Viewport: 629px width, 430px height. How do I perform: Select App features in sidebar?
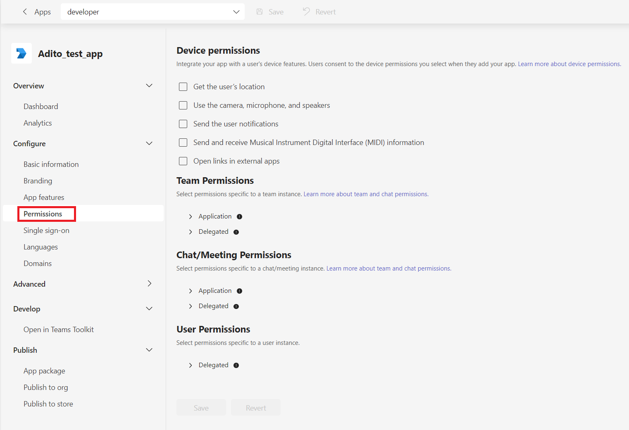[44, 197]
